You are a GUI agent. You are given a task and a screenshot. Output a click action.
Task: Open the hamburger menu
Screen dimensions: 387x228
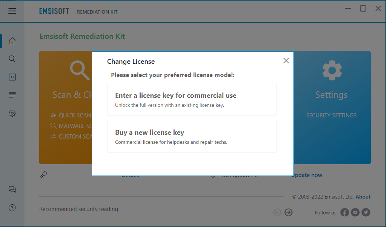tap(12, 11)
